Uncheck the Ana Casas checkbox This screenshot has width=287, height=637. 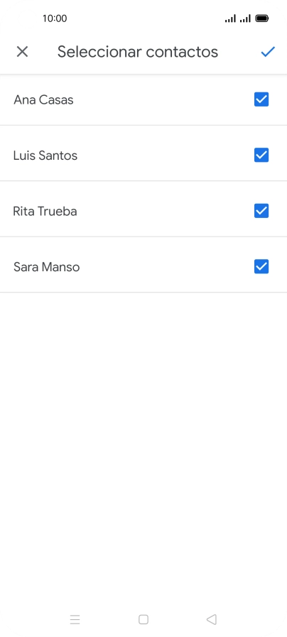261,99
